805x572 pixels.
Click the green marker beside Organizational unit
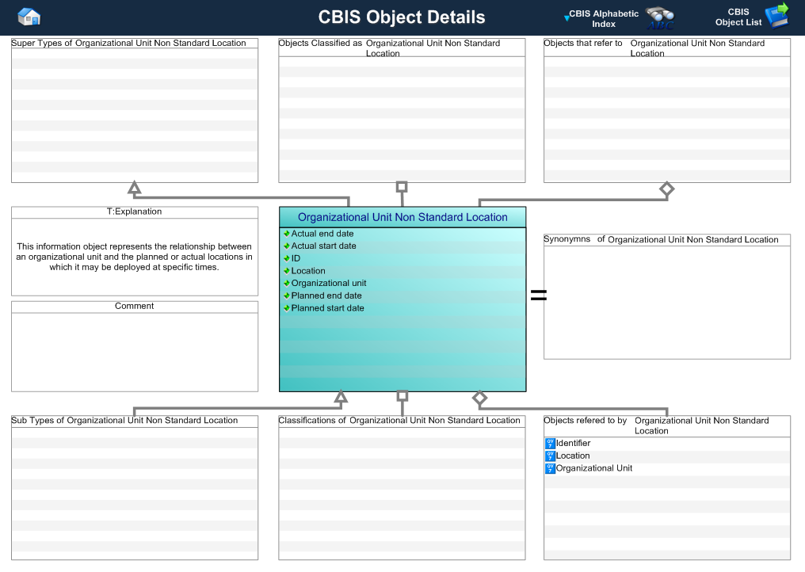click(287, 283)
